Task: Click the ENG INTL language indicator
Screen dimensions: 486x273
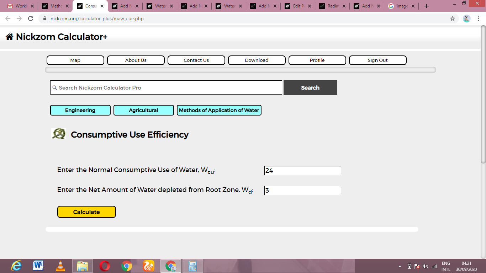Action: coord(446,266)
